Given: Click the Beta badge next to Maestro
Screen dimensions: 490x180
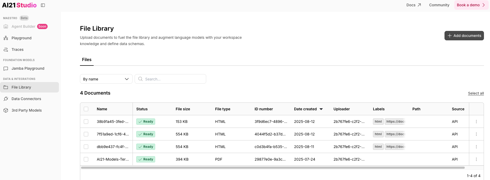Looking at the screenshot, I should click(24, 18).
